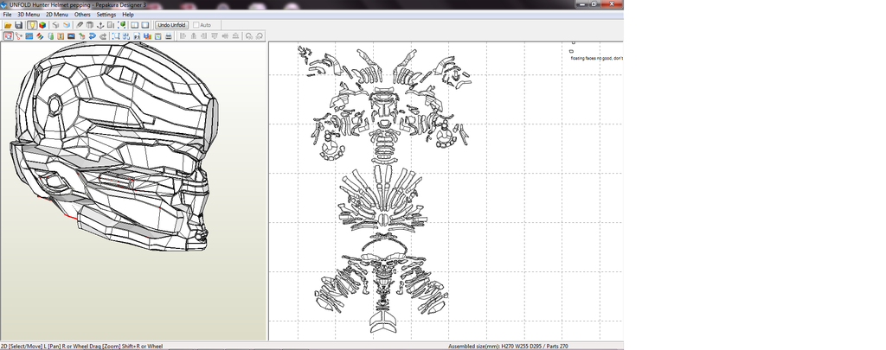The width and height of the screenshot is (886, 350).
Task: Click the blue undo arrow icon
Action: [x=93, y=36]
